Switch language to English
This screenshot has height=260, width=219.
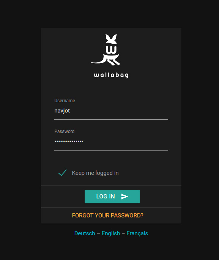pos(111,233)
